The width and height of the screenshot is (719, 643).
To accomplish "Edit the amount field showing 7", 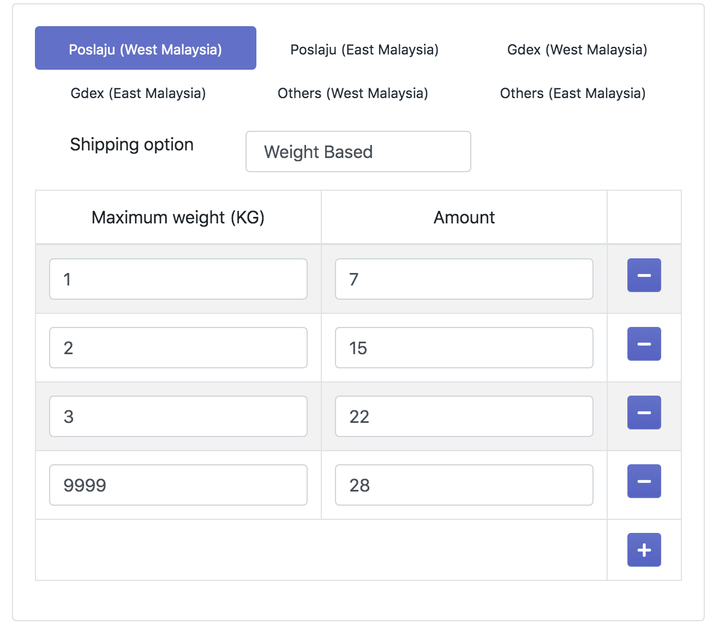I will tap(464, 279).
